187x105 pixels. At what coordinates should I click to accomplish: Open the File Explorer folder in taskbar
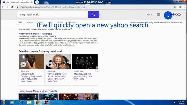(29, 102)
